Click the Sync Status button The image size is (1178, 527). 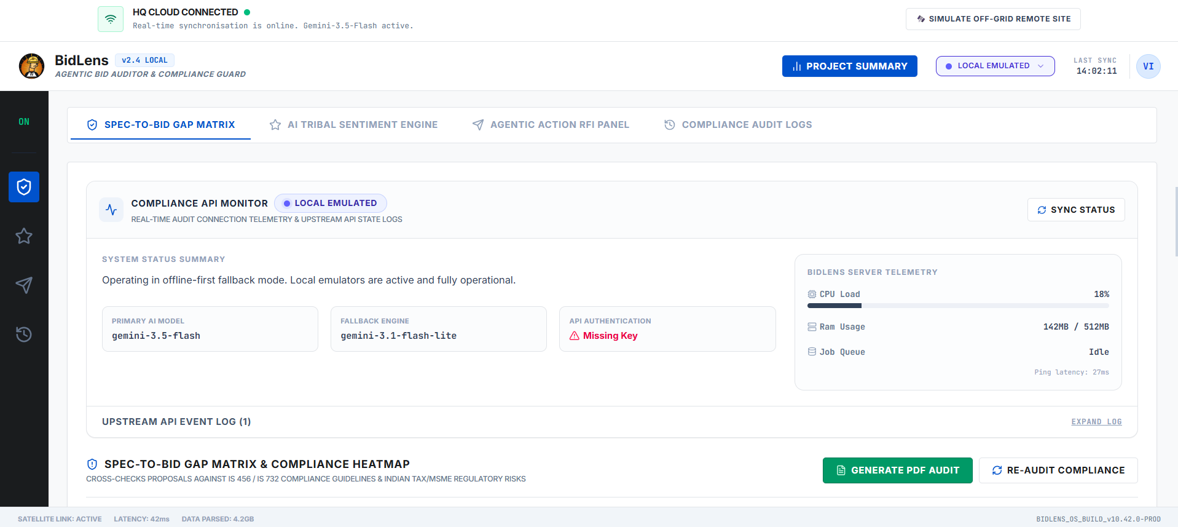click(1076, 210)
